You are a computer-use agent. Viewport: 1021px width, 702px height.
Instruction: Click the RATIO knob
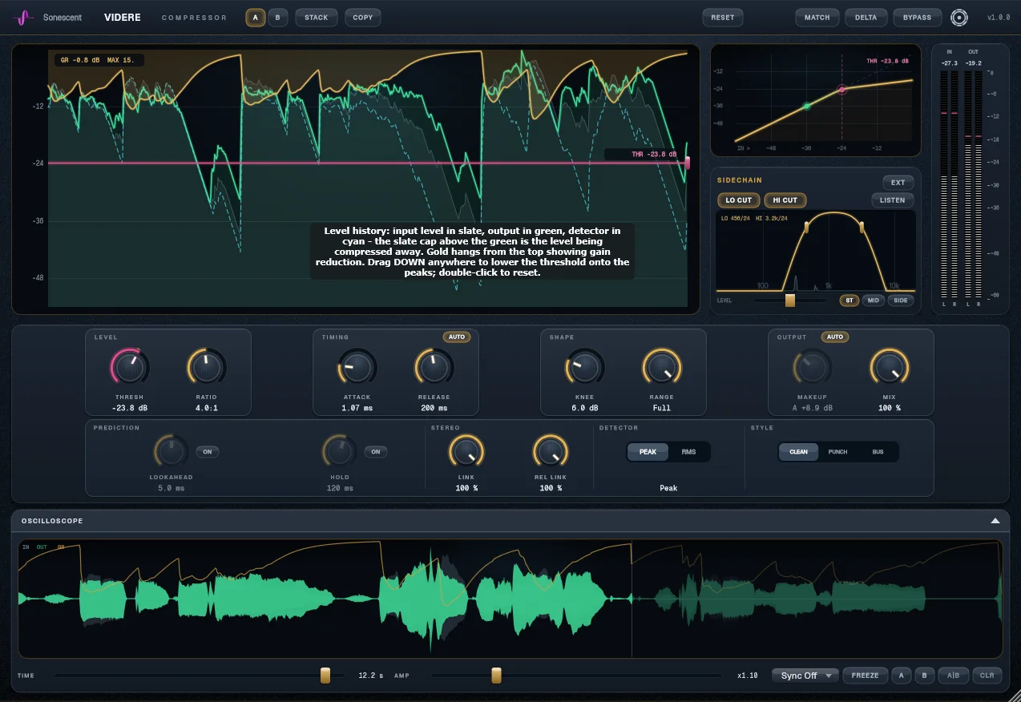pos(206,367)
